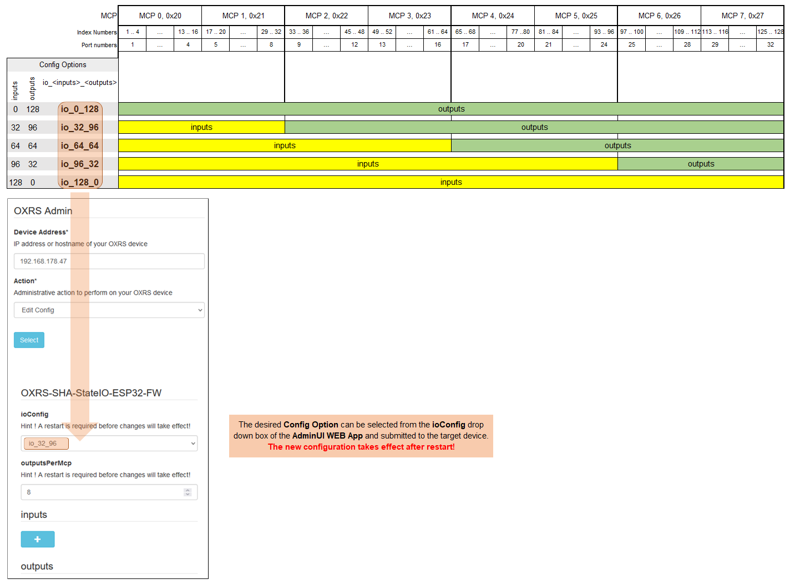Click index cell 33 .. 36
This screenshot has height=584, width=790.
(x=299, y=32)
